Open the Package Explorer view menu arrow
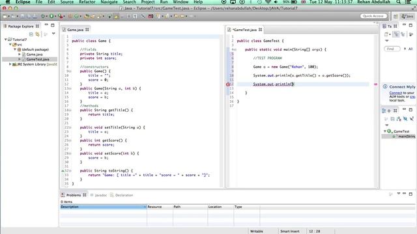The height and width of the screenshot is (234, 417). [x=53, y=34]
